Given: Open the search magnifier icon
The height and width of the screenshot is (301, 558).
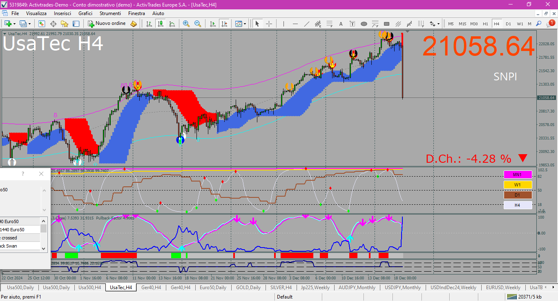Looking at the screenshot, I should (x=539, y=24).
